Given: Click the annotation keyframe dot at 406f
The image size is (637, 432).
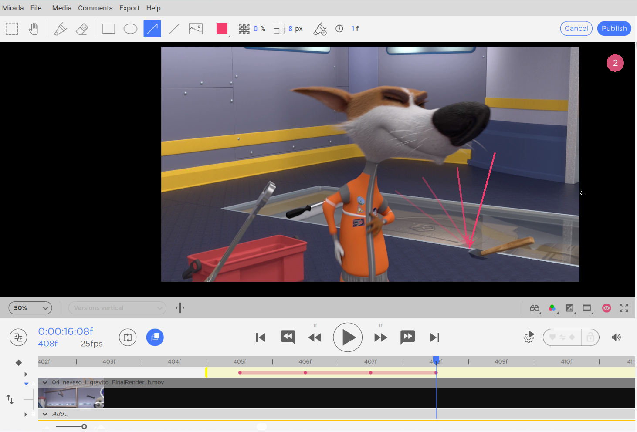Looking at the screenshot, I should [305, 373].
